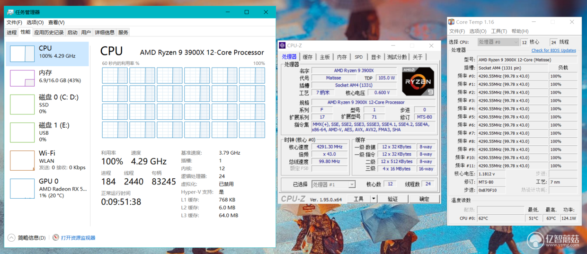This screenshot has width=587, height=254.
Task: Select the CPU graph thumbnail in Task Manager
Action: click(x=22, y=53)
